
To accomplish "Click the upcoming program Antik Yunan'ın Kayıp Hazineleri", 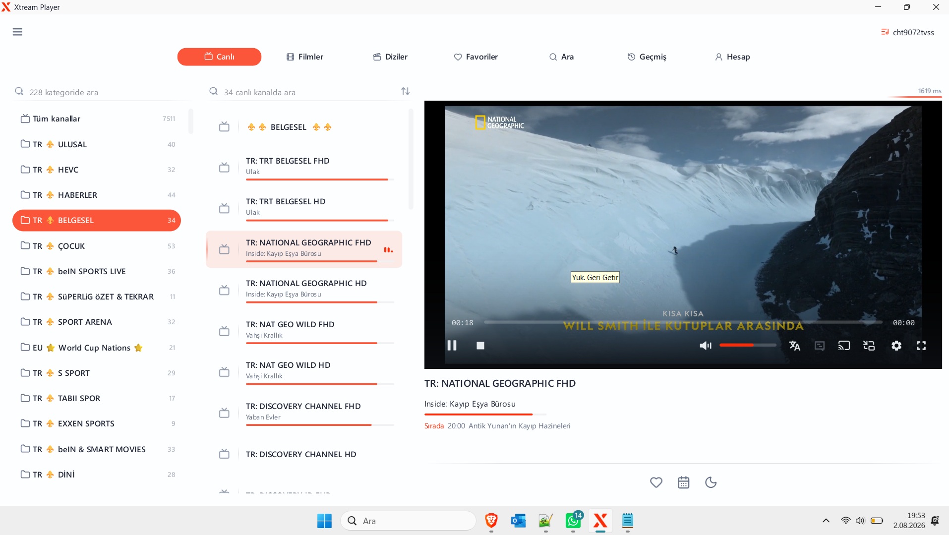I will coord(519,426).
